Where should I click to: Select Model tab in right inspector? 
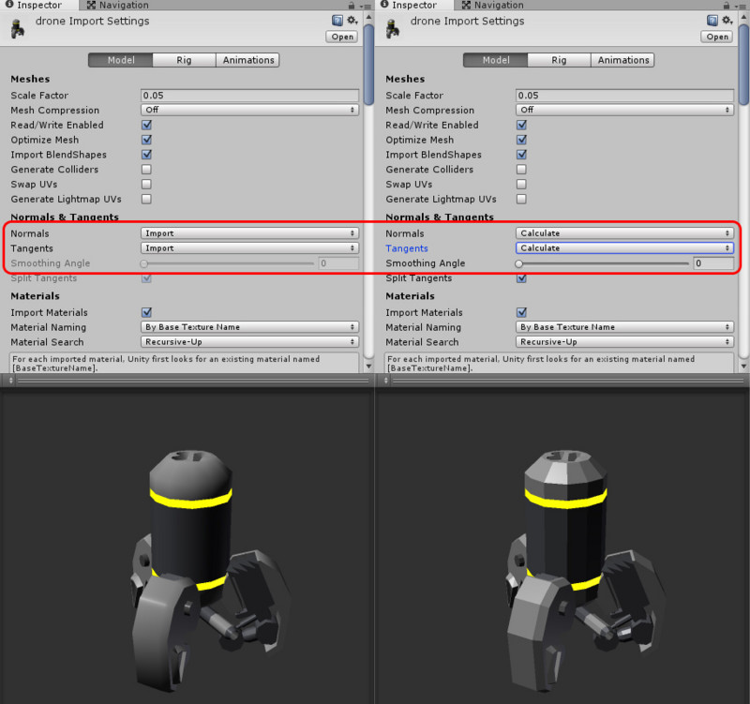point(496,60)
